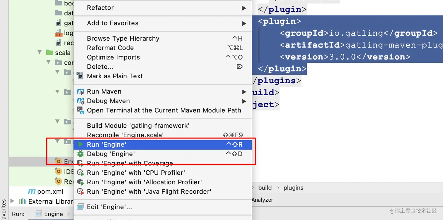
Task: Click the plugins breadcrumb item
Action: coord(293,188)
